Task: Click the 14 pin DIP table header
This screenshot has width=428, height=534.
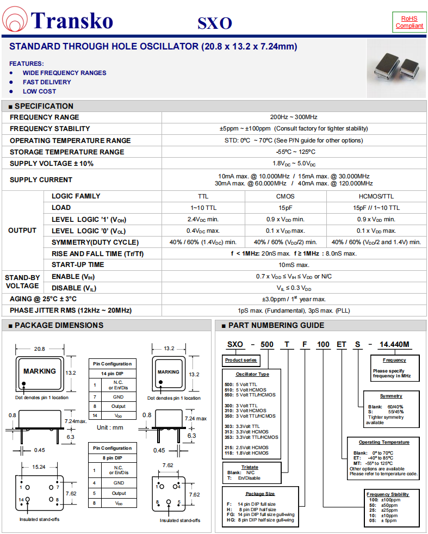Action: [112, 374]
